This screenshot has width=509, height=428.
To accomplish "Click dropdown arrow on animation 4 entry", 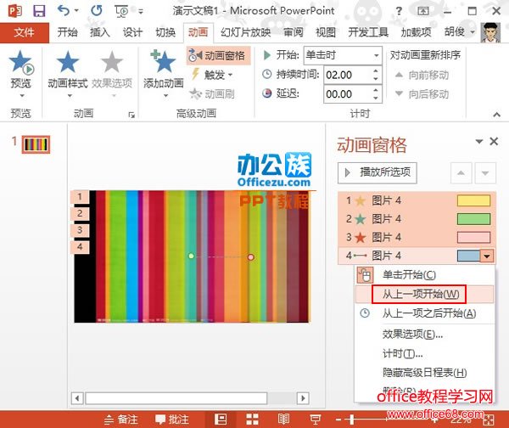I will click(x=487, y=256).
